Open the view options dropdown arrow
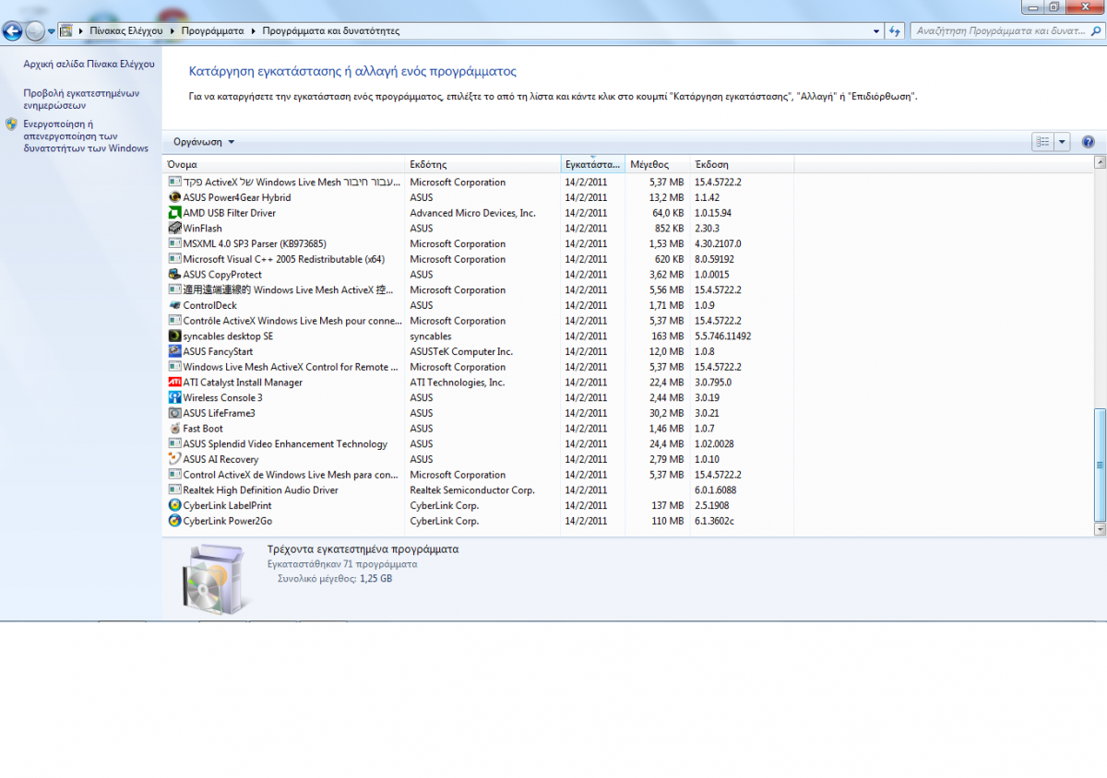This screenshot has width=1107, height=778. point(1062,142)
